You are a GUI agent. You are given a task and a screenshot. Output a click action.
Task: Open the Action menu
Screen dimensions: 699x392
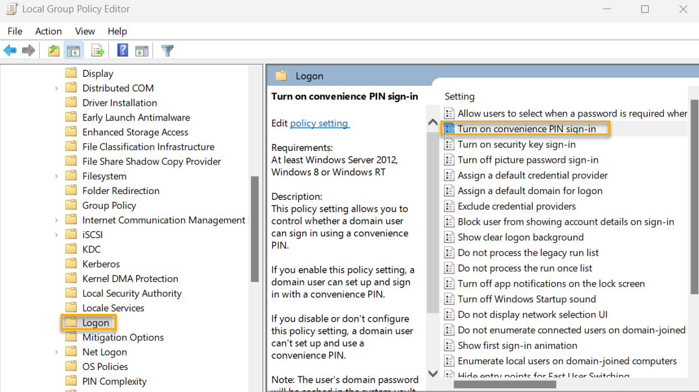tap(48, 31)
